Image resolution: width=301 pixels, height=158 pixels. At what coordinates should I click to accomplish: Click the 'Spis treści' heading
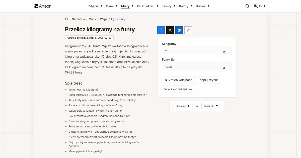point(74,83)
